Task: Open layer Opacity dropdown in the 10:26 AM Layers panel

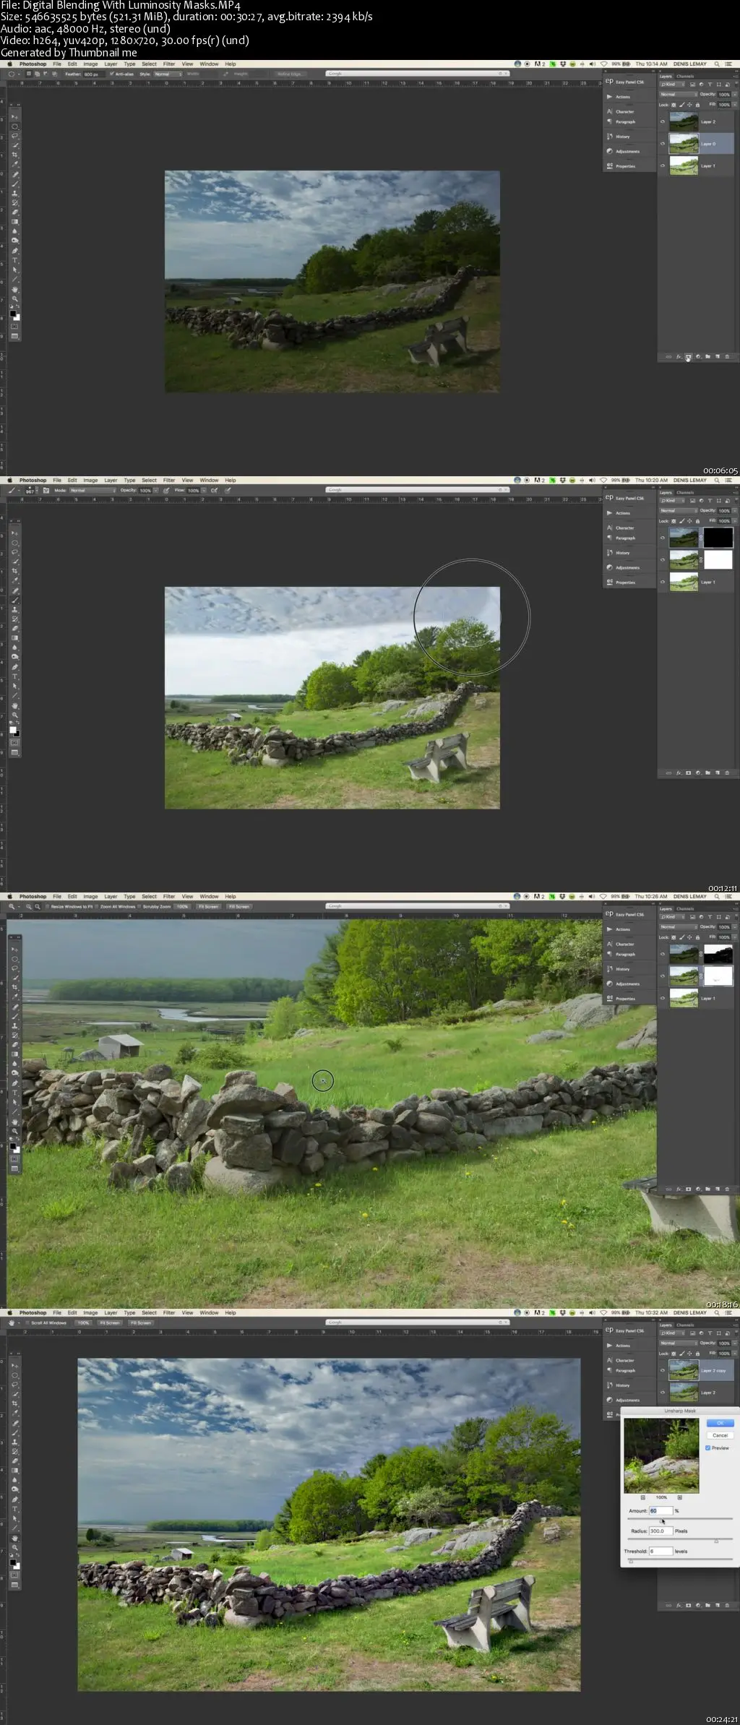Action: pos(735,927)
